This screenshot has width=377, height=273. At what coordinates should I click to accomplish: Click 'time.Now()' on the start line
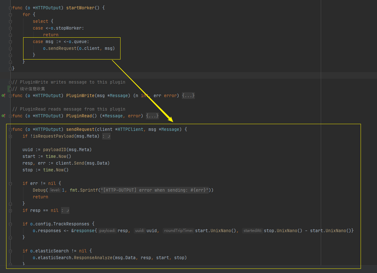pos(58,156)
